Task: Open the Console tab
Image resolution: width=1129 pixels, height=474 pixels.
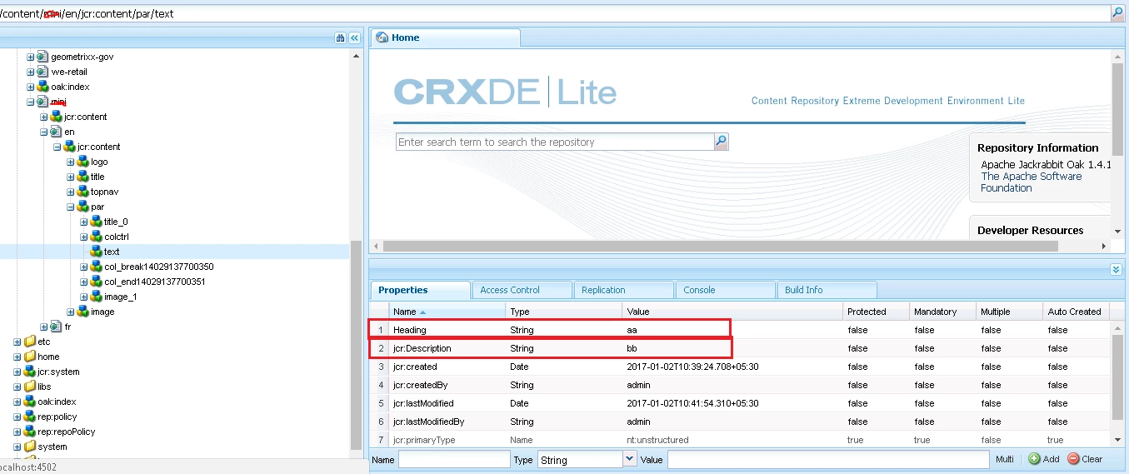Action: [x=726, y=290]
